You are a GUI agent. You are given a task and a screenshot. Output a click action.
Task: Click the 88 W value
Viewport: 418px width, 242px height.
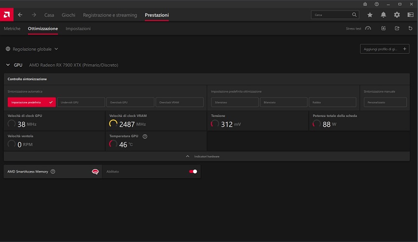(x=330, y=124)
